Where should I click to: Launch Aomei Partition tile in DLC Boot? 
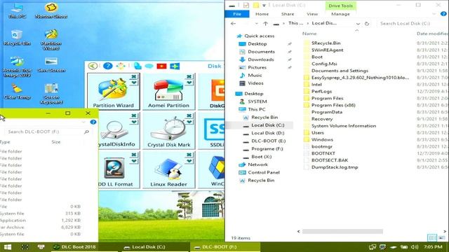[x=168, y=92]
